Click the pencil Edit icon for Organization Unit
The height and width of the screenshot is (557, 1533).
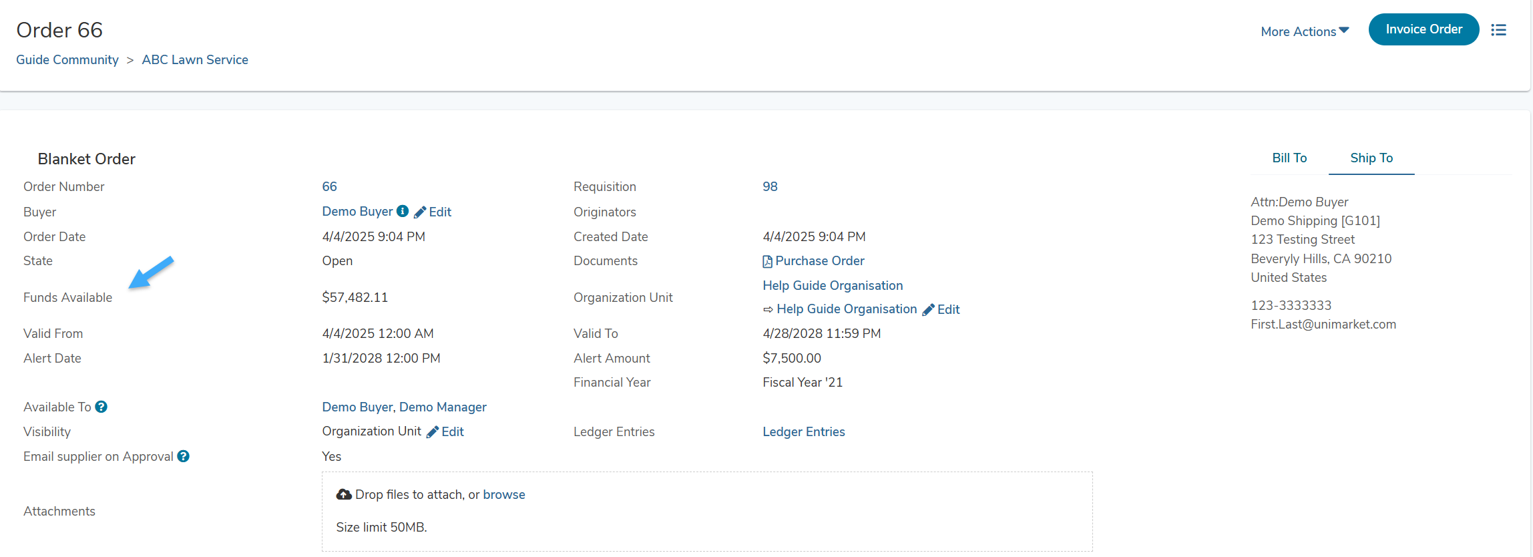pyautogui.click(x=928, y=310)
